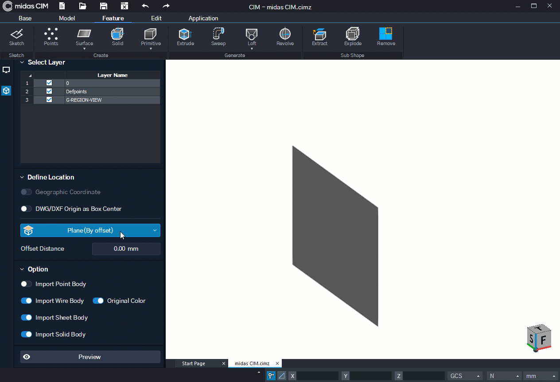Save project with floppy disk icon
The image size is (560, 382).
pyautogui.click(x=103, y=6)
